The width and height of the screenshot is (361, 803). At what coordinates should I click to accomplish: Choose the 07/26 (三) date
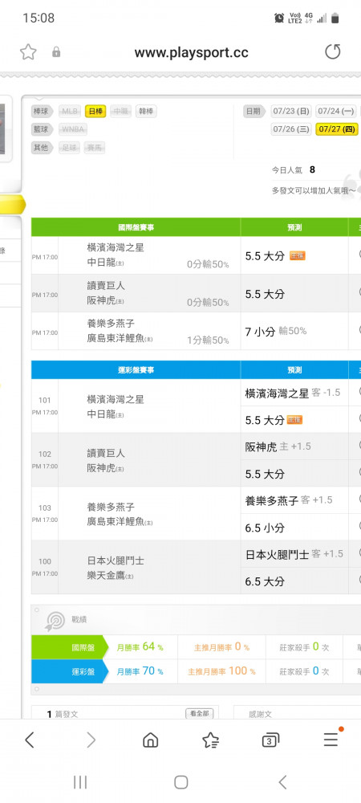[291, 128]
